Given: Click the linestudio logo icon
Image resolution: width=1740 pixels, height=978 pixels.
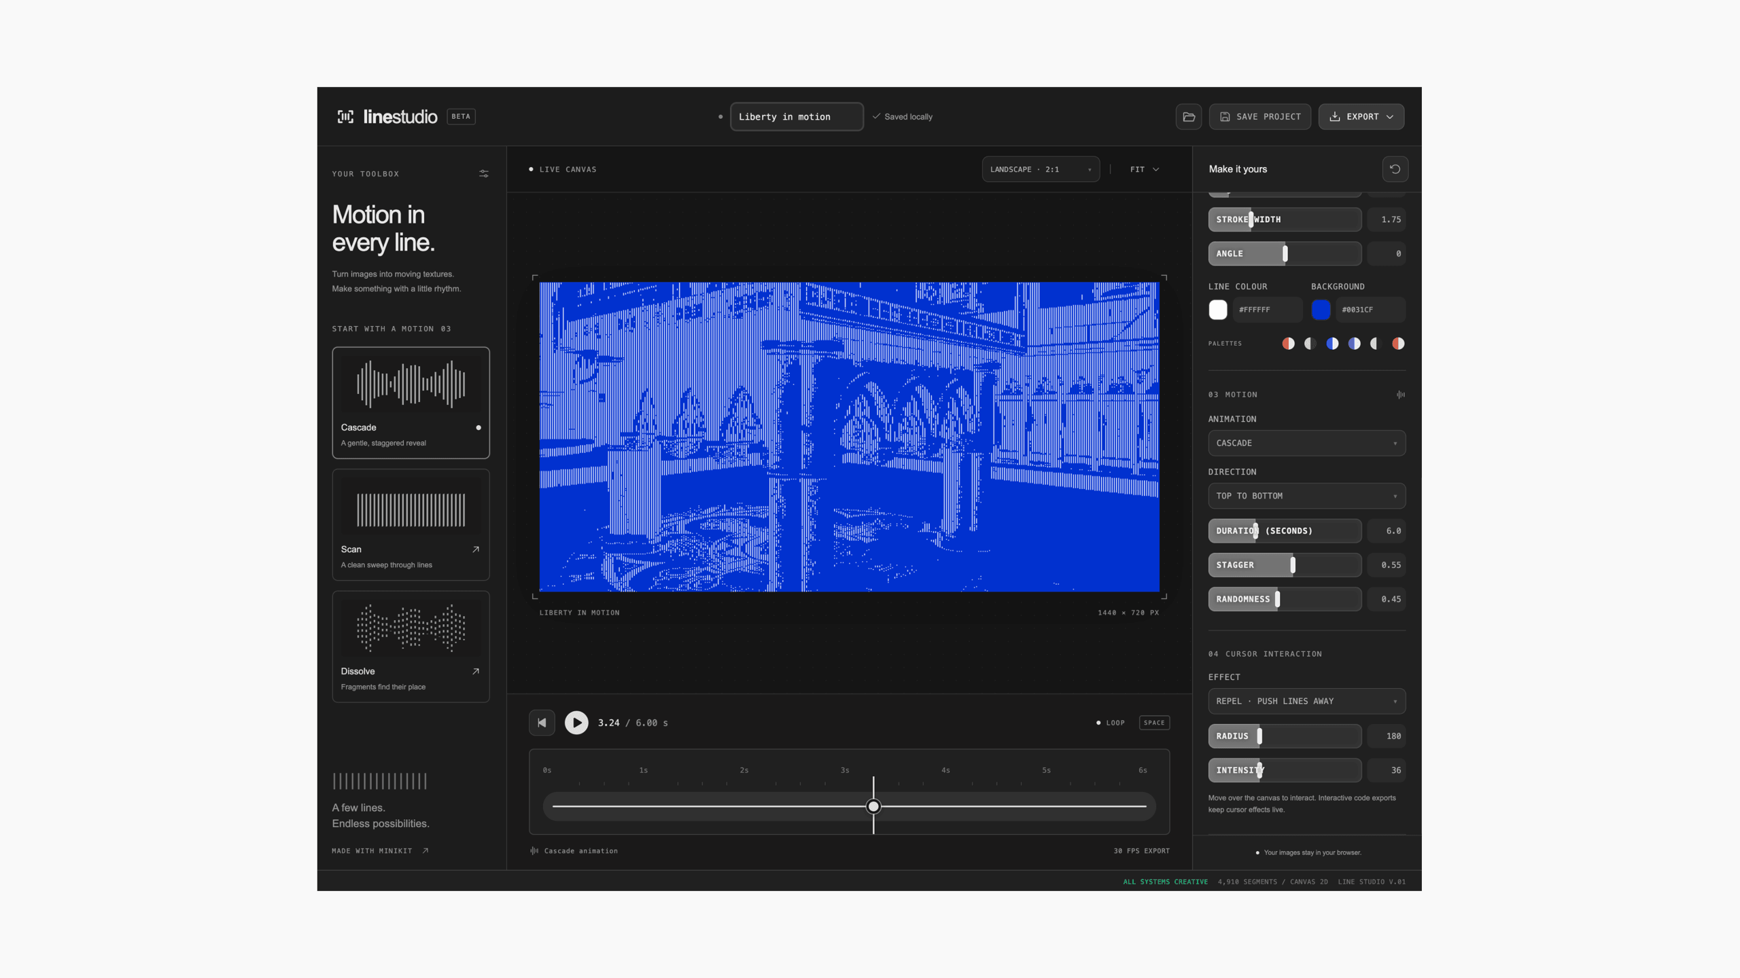Looking at the screenshot, I should pyautogui.click(x=345, y=117).
